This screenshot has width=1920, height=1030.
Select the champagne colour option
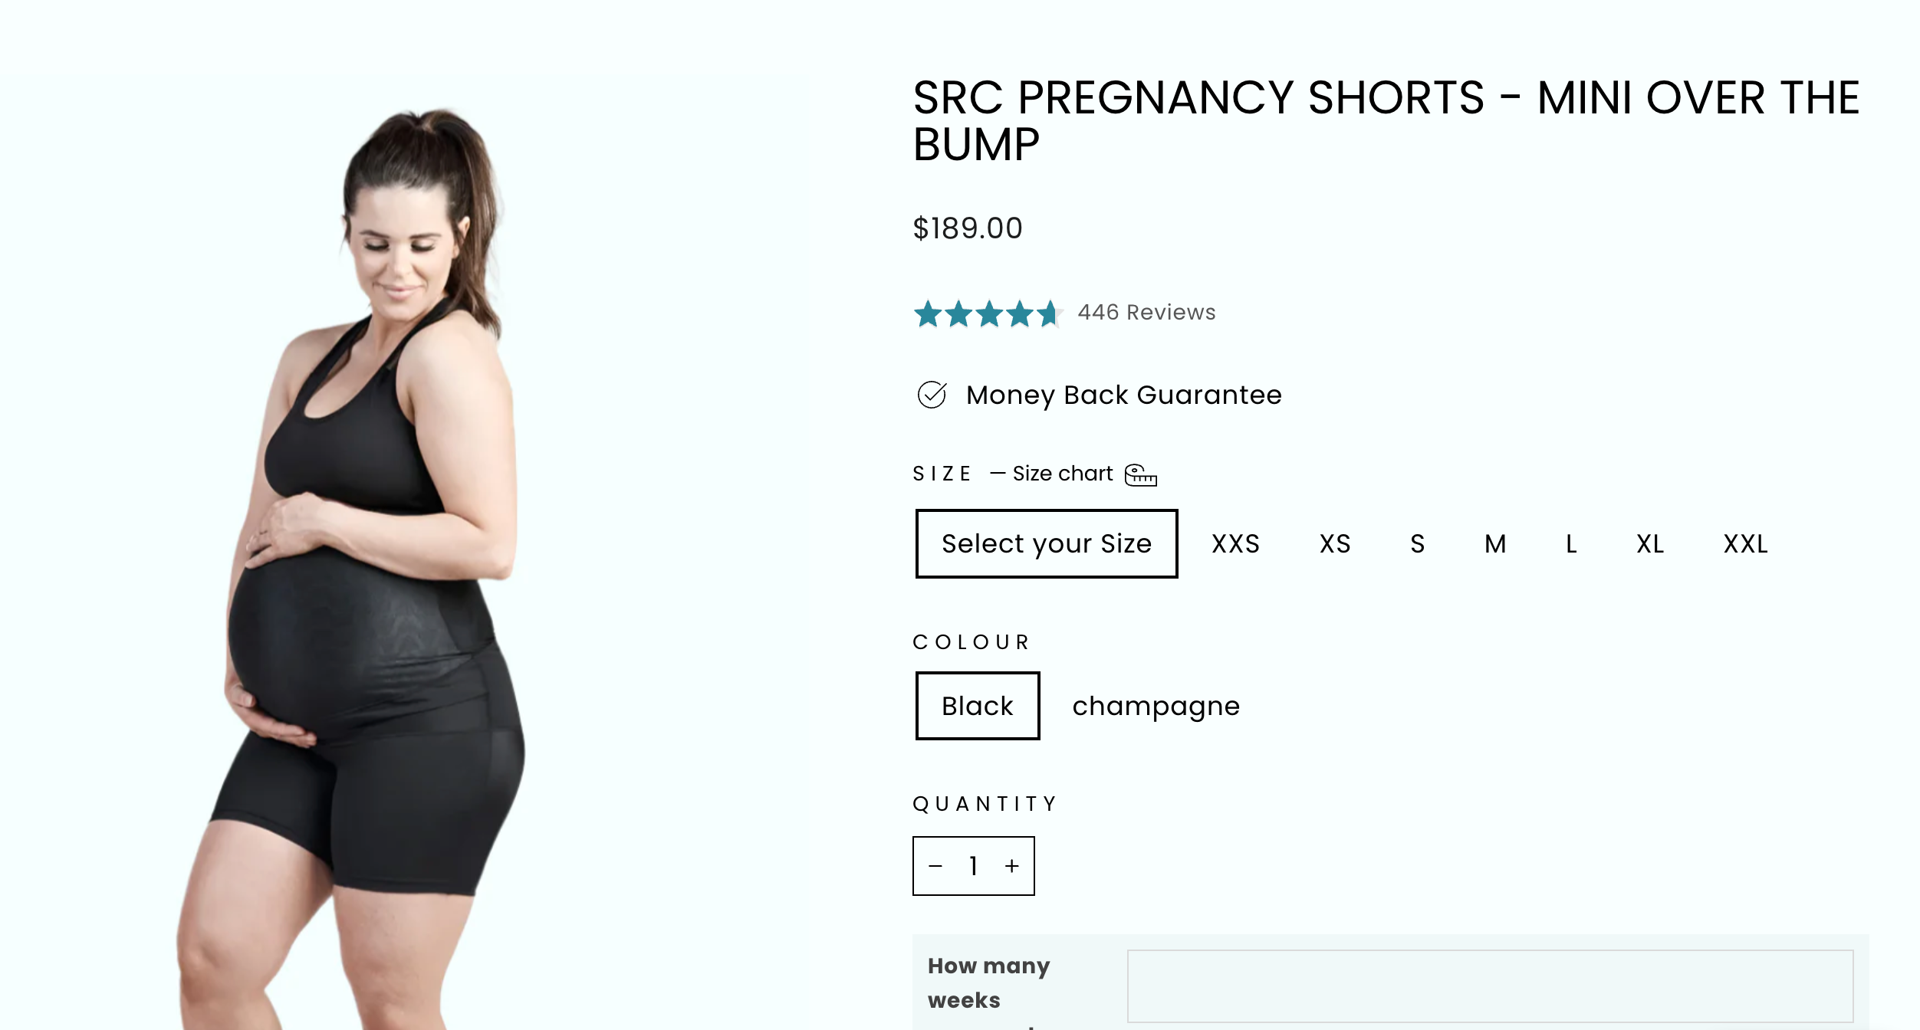click(1156, 706)
